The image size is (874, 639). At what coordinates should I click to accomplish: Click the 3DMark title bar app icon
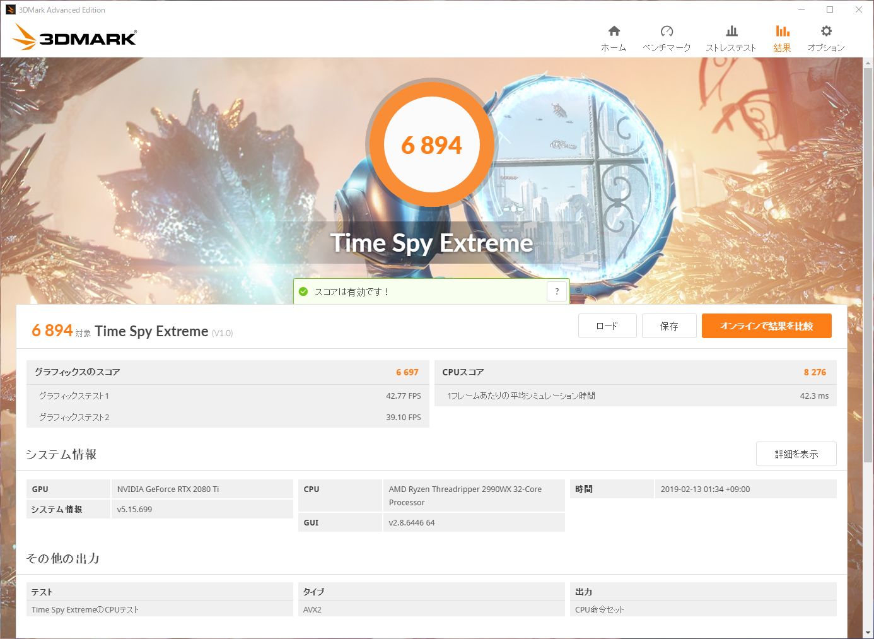click(x=10, y=9)
